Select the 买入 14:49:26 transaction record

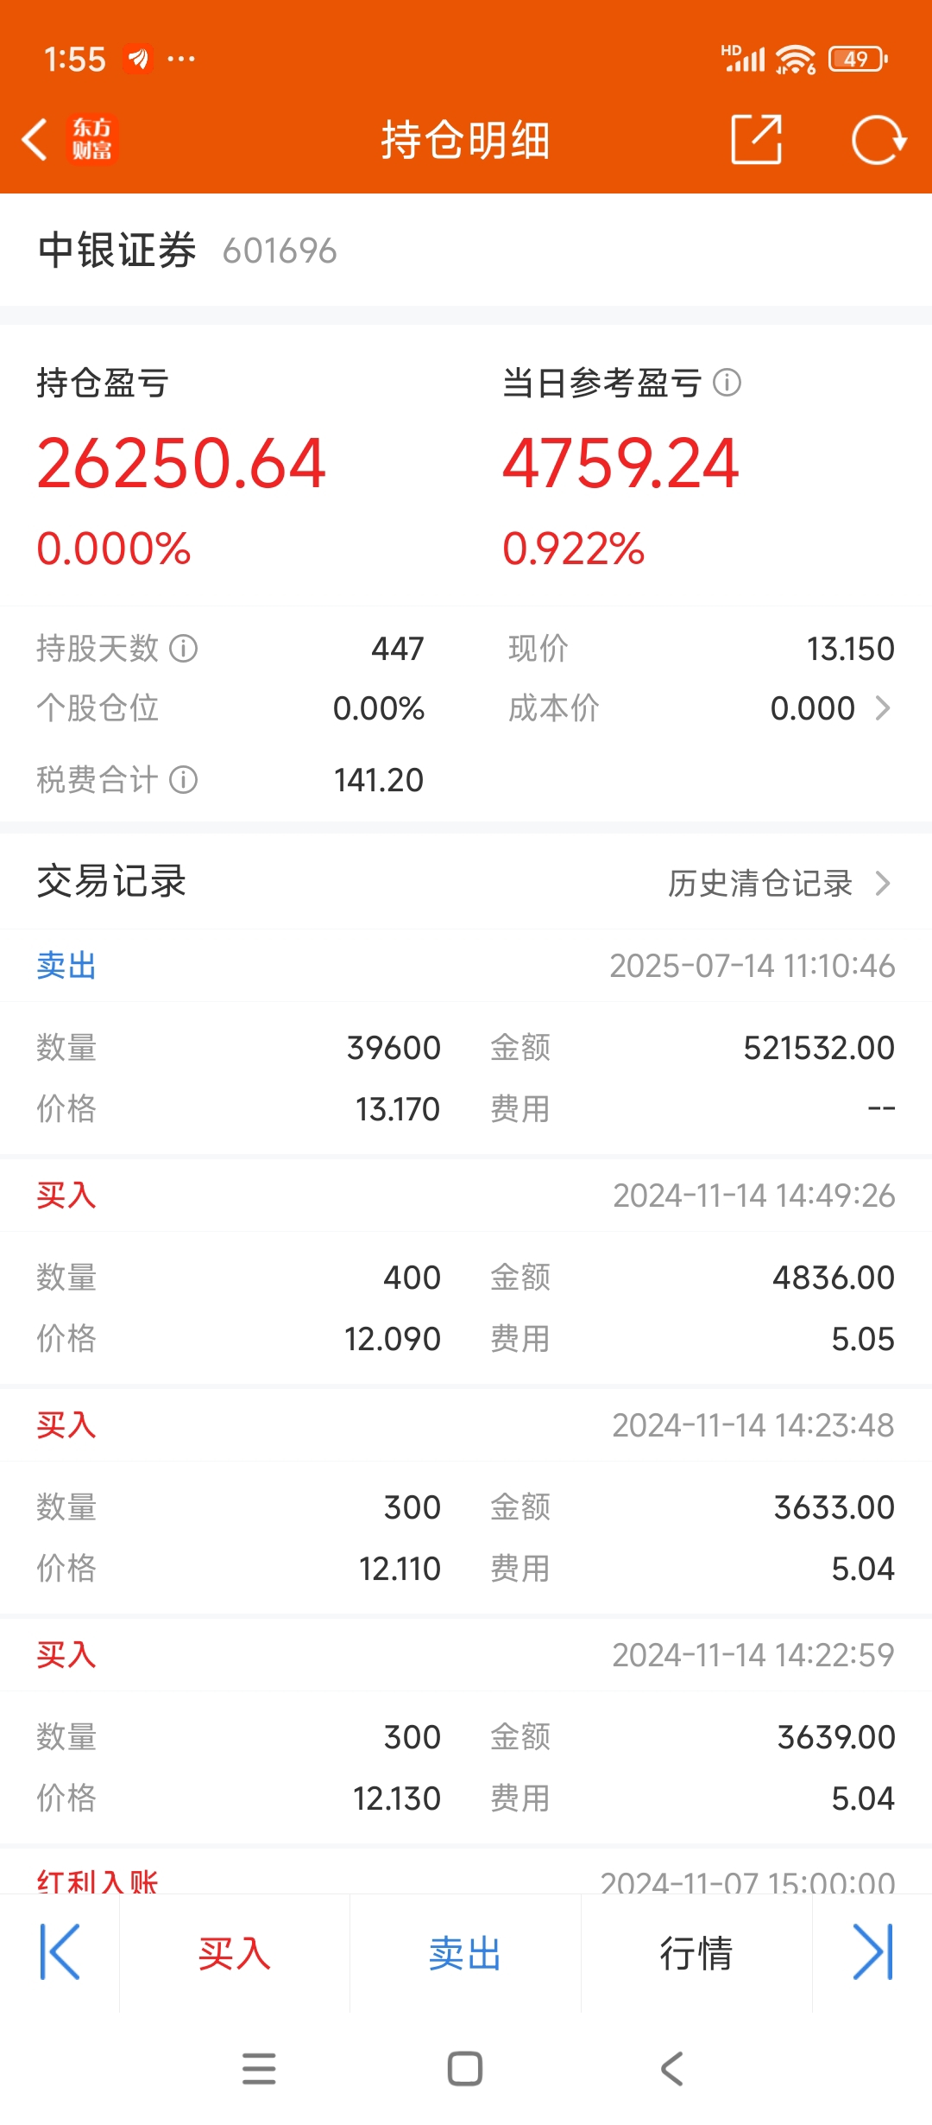(466, 1272)
